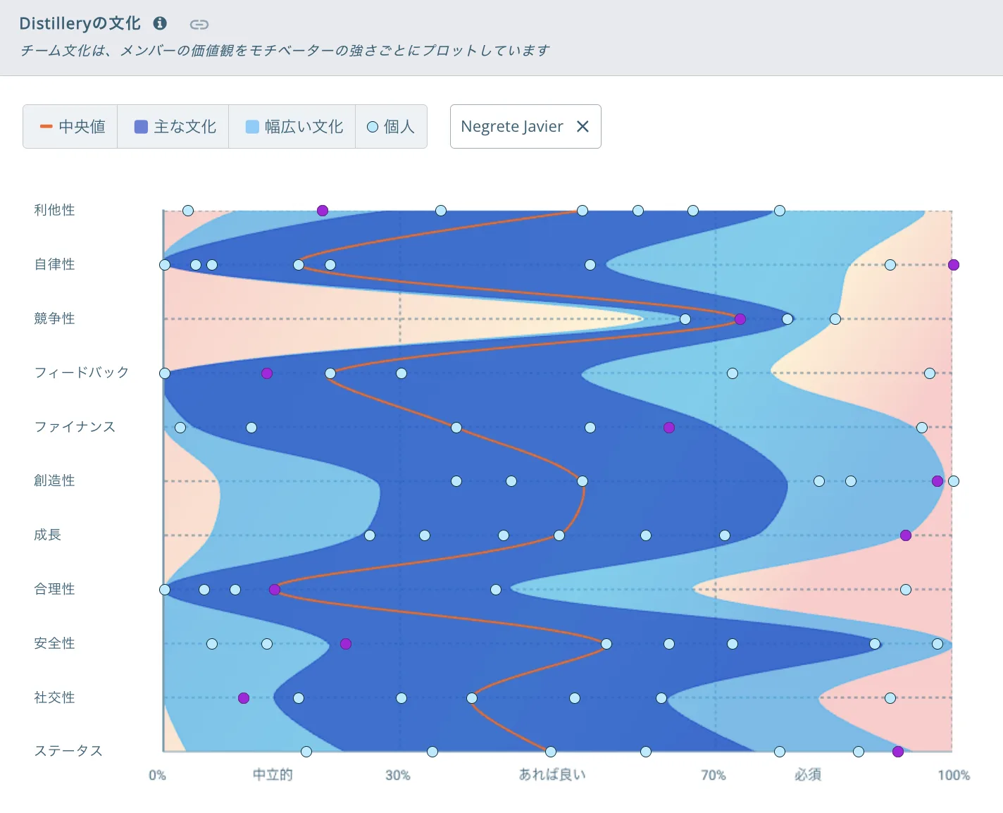Click the purple dot on フィードバック row

tap(267, 373)
